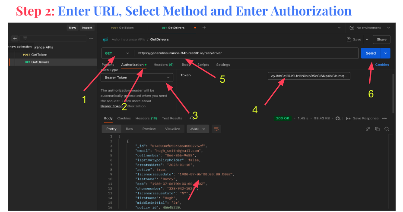The width and height of the screenshot is (403, 212).
Task: Expand the tabs overflow chevron
Action: tap(339, 28)
